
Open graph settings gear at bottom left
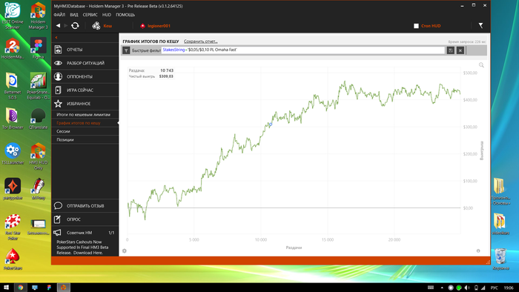(x=125, y=250)
